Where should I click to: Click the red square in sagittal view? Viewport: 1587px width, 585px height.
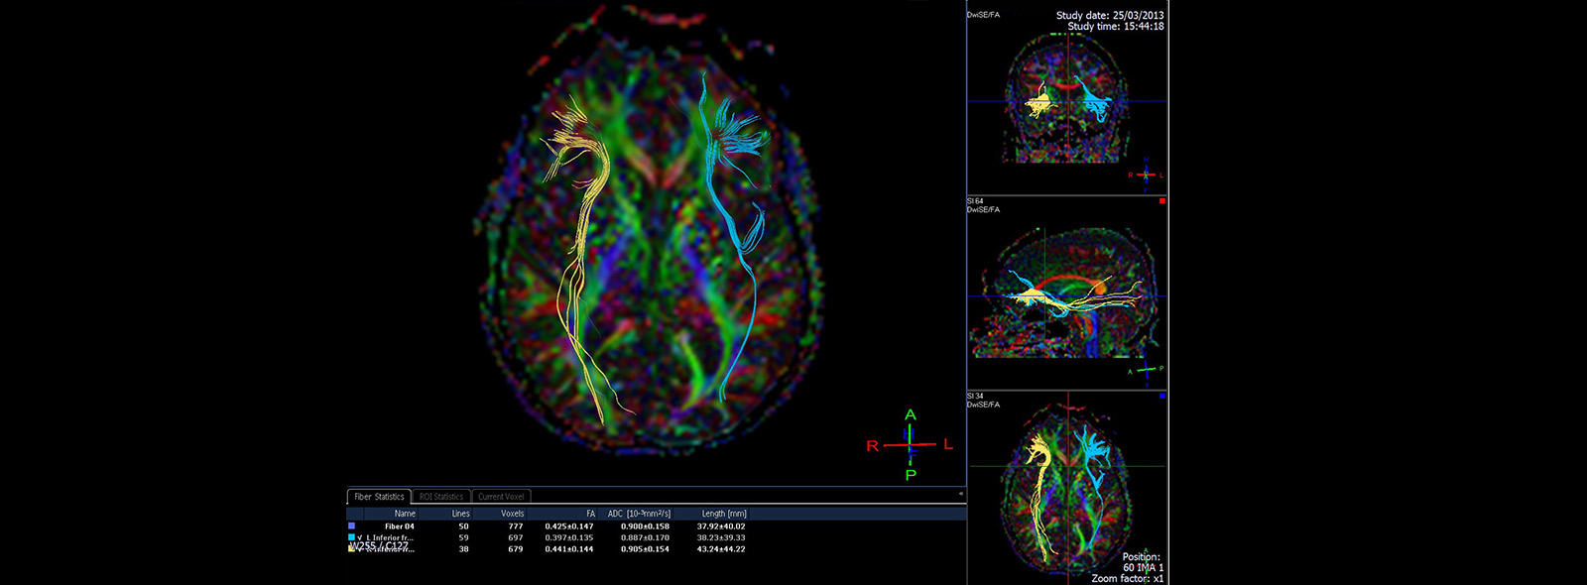pyautogui.click(x=1161, y=201)
